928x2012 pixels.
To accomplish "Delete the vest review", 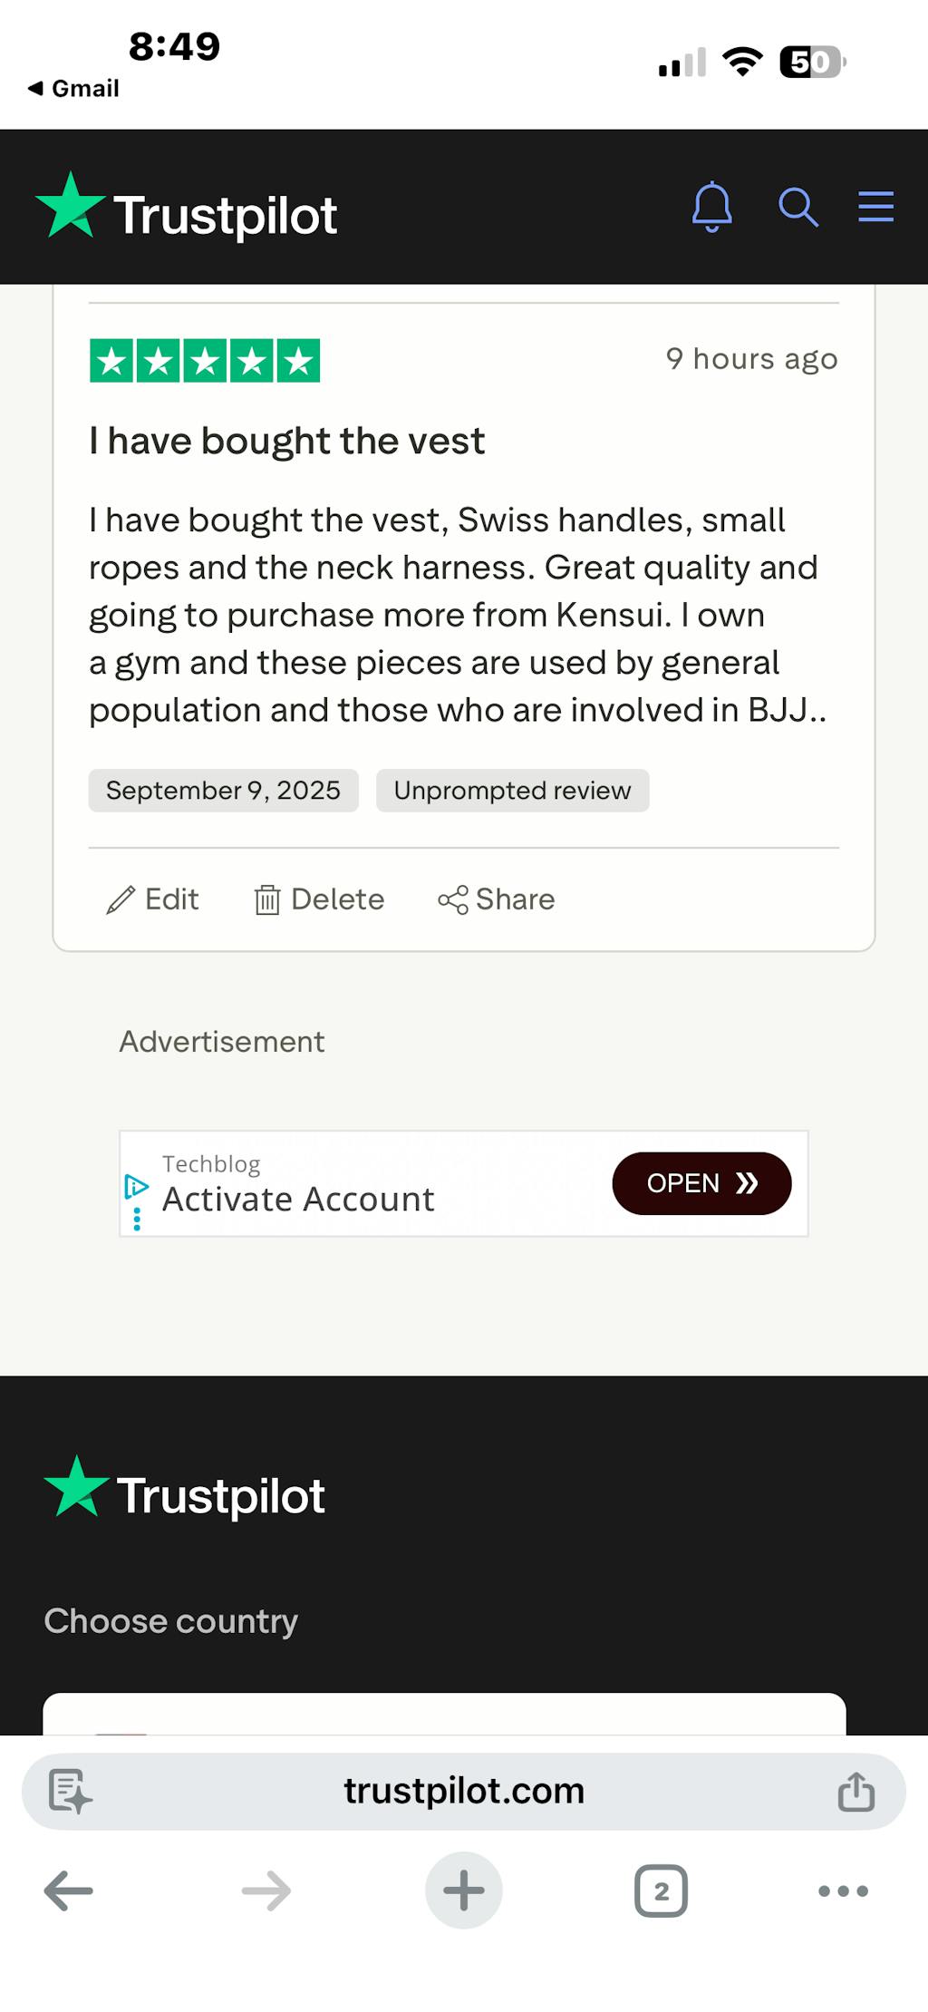I will [x=319, y=899].
